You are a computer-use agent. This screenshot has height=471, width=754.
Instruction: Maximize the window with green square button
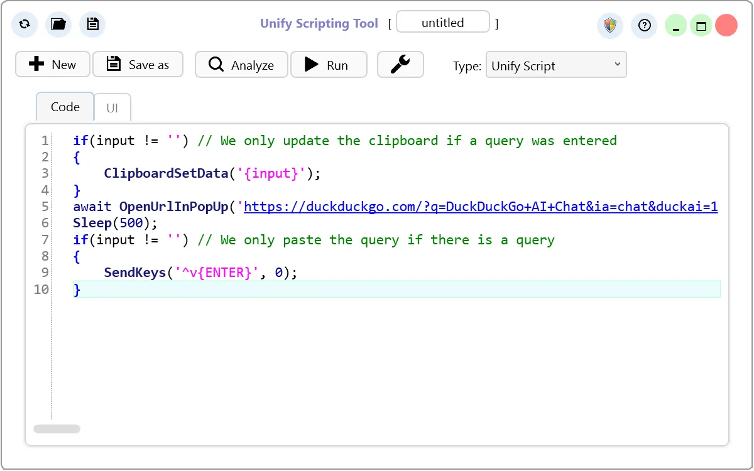701,26
